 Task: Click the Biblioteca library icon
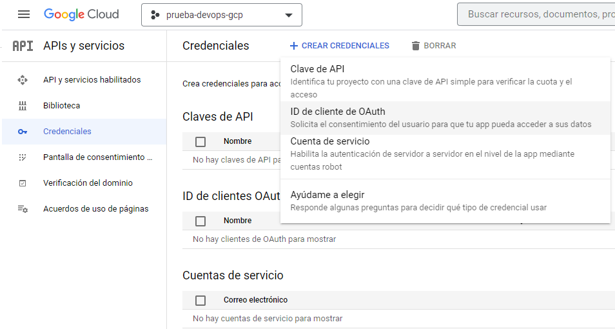pos(23,106)
